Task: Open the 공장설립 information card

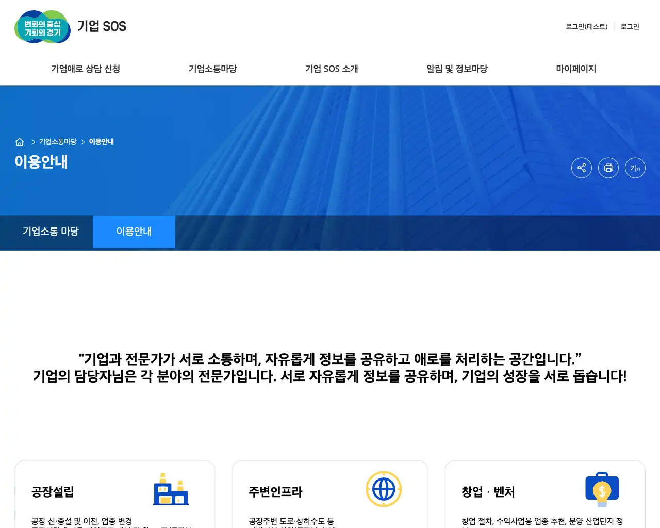Action: click(114, 495)
